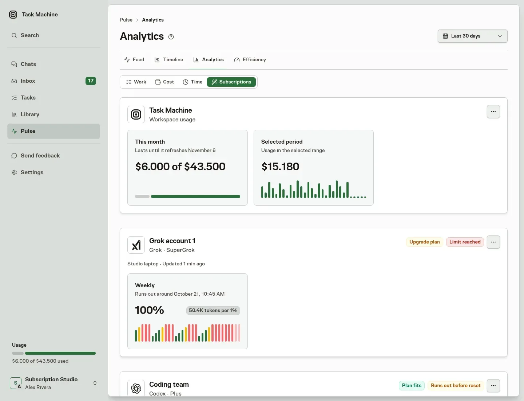The height and width of the screenshot is (401, 524).
Task: Open more options for Task Machine card
Action: [493, 112]
